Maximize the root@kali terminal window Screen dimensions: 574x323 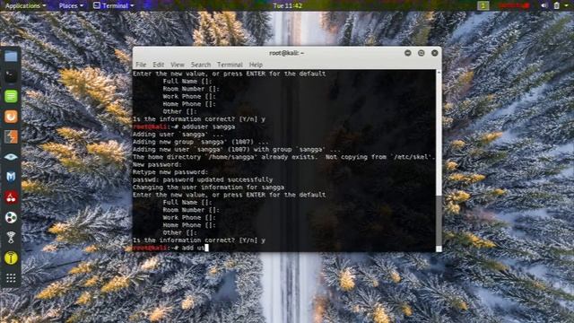click(421, 53)
